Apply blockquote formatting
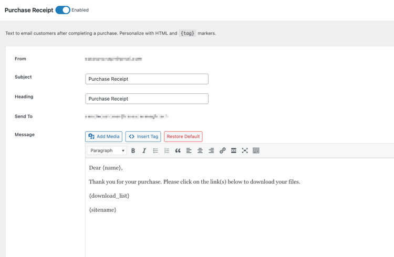The image size is (394, 257). click(x=178, y=151)
